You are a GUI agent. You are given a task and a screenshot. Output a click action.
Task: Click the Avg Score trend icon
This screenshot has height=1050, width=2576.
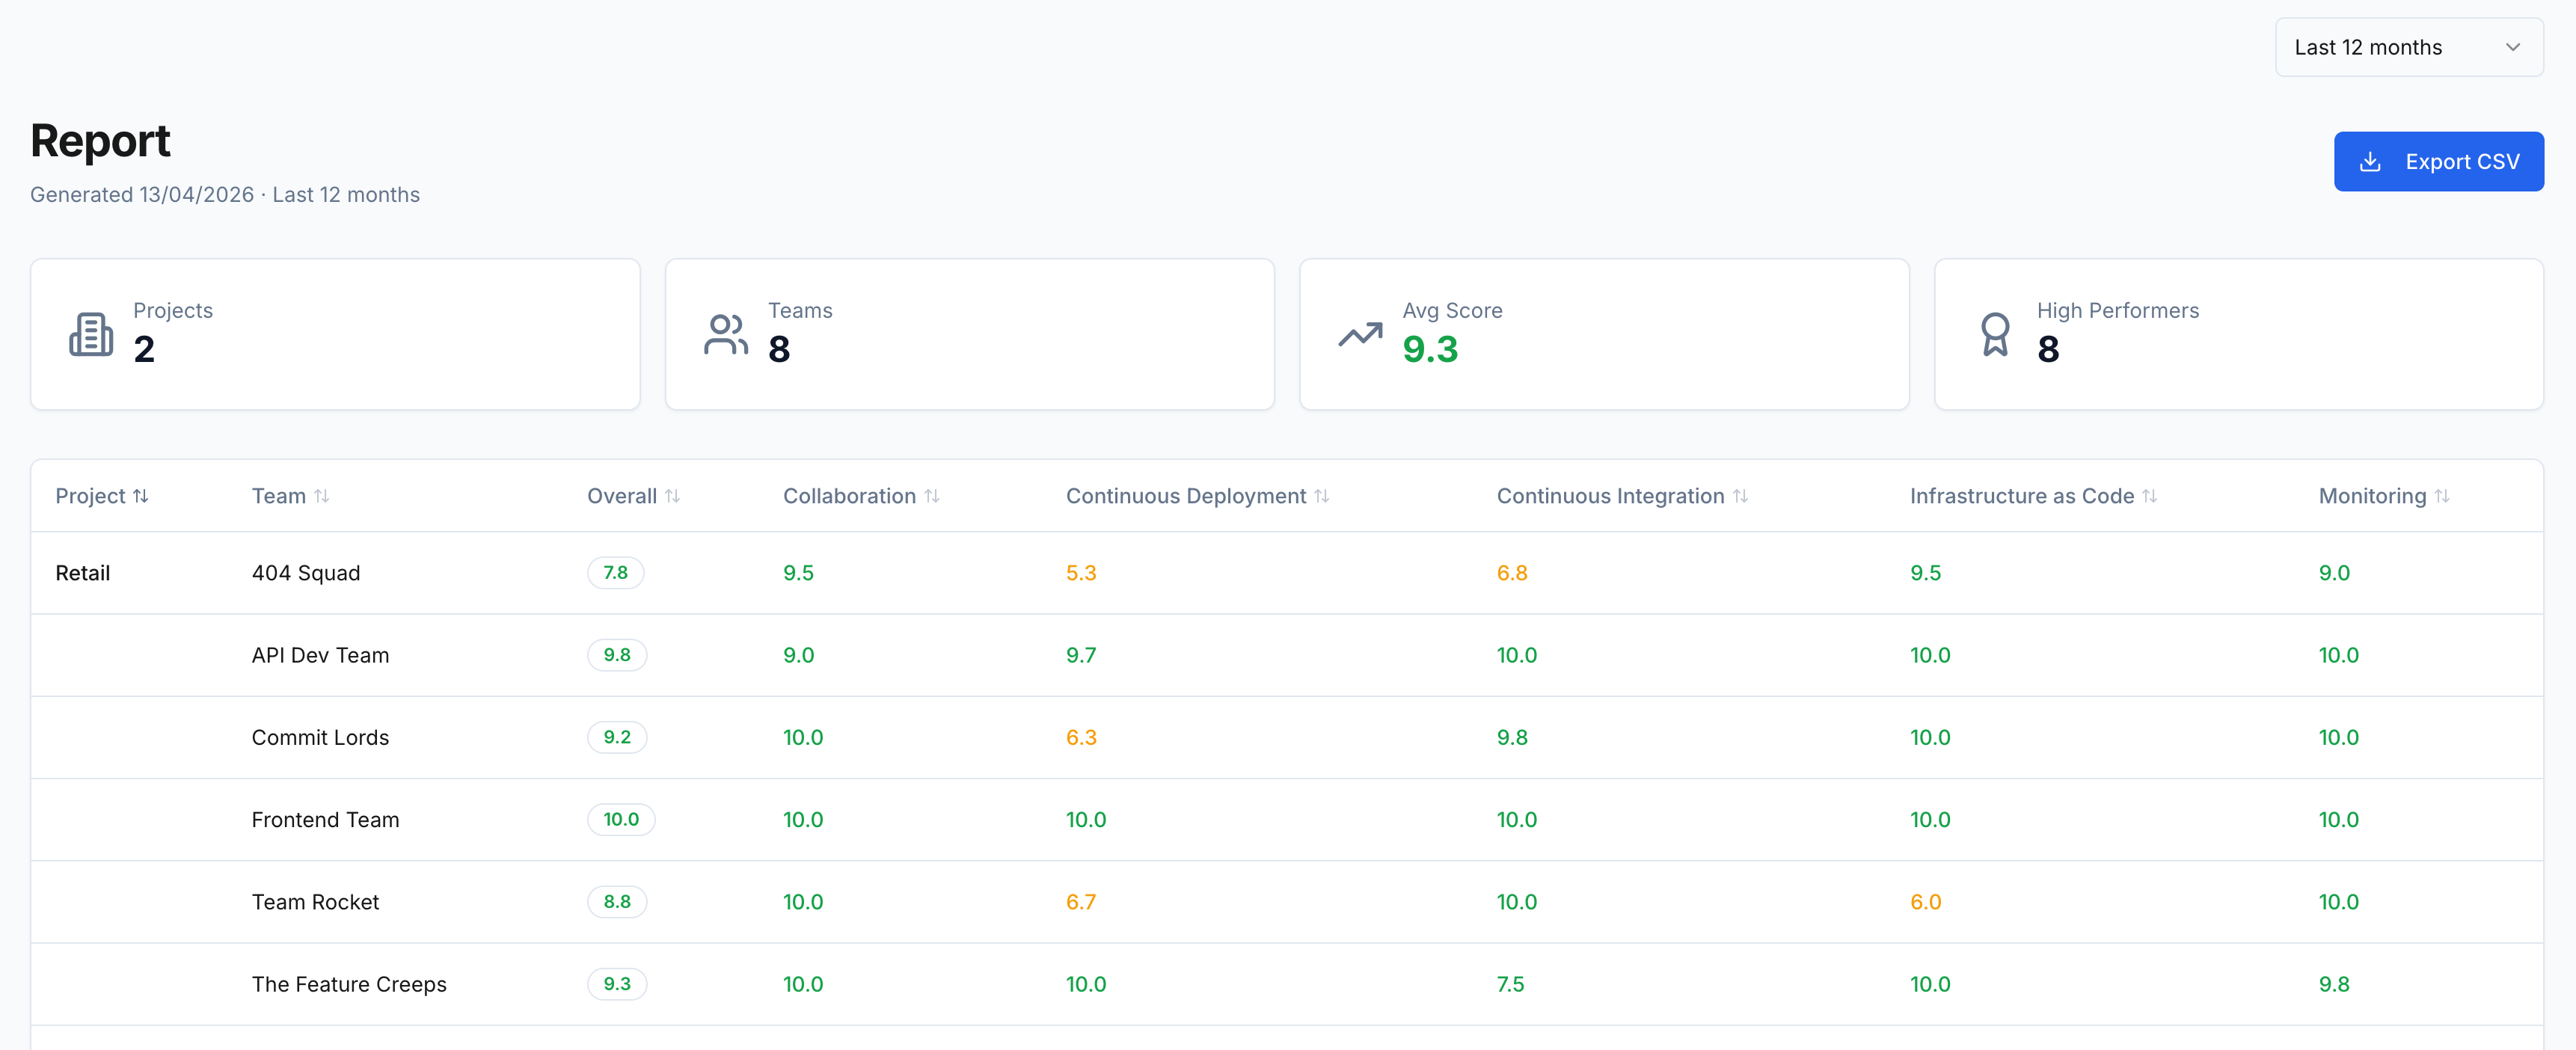[1360, 334]
